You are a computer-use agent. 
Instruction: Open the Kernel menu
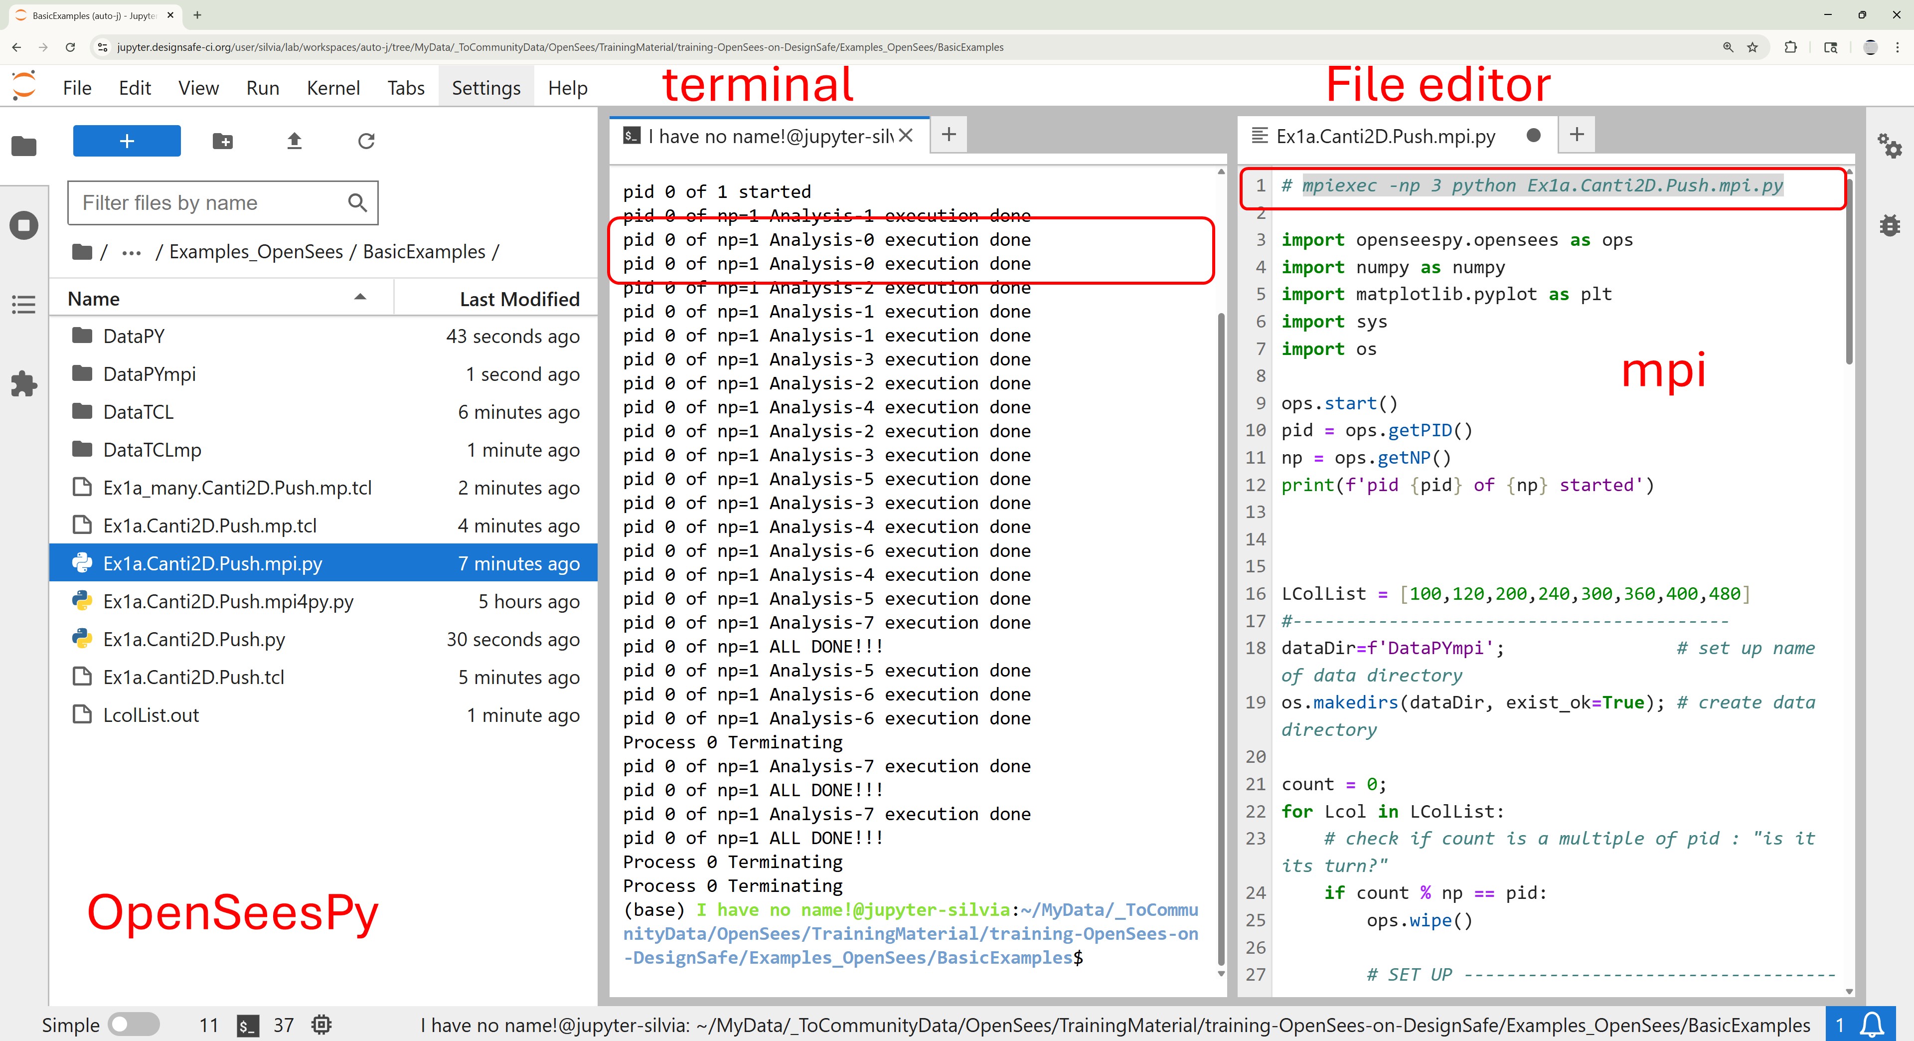pyautogui.click(x=333, y=88)
